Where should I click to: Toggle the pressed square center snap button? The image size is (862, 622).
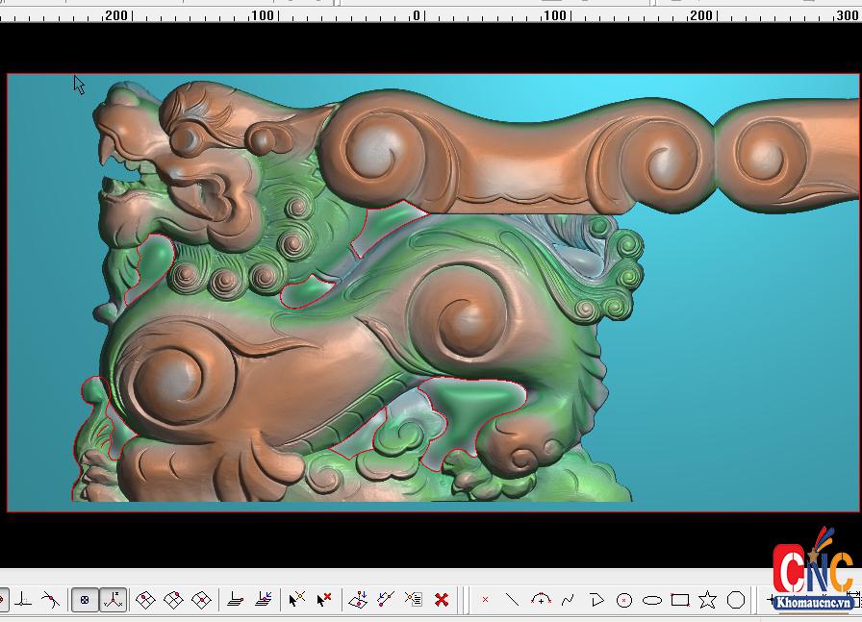pos(85,600)
